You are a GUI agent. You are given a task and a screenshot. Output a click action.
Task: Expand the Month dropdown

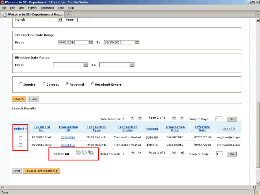click(59, 19)
